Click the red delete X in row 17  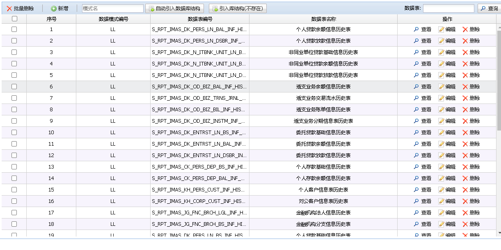[465, 213]
